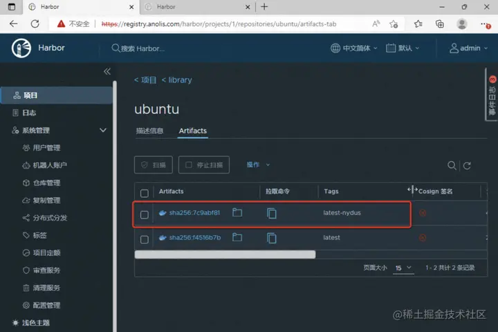Open 清理服务 in sidebar

pos(41,288)
